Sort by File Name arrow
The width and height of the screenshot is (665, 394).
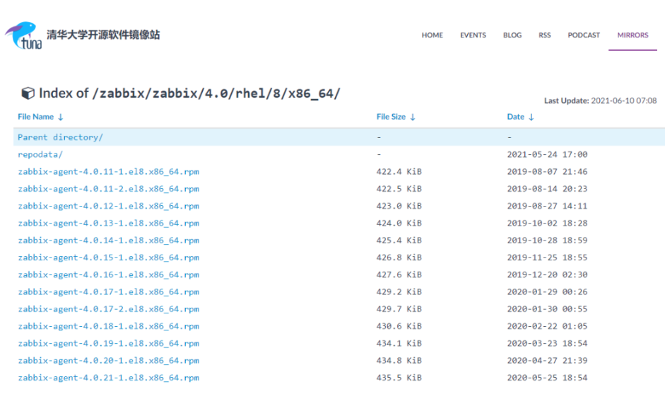61,117
